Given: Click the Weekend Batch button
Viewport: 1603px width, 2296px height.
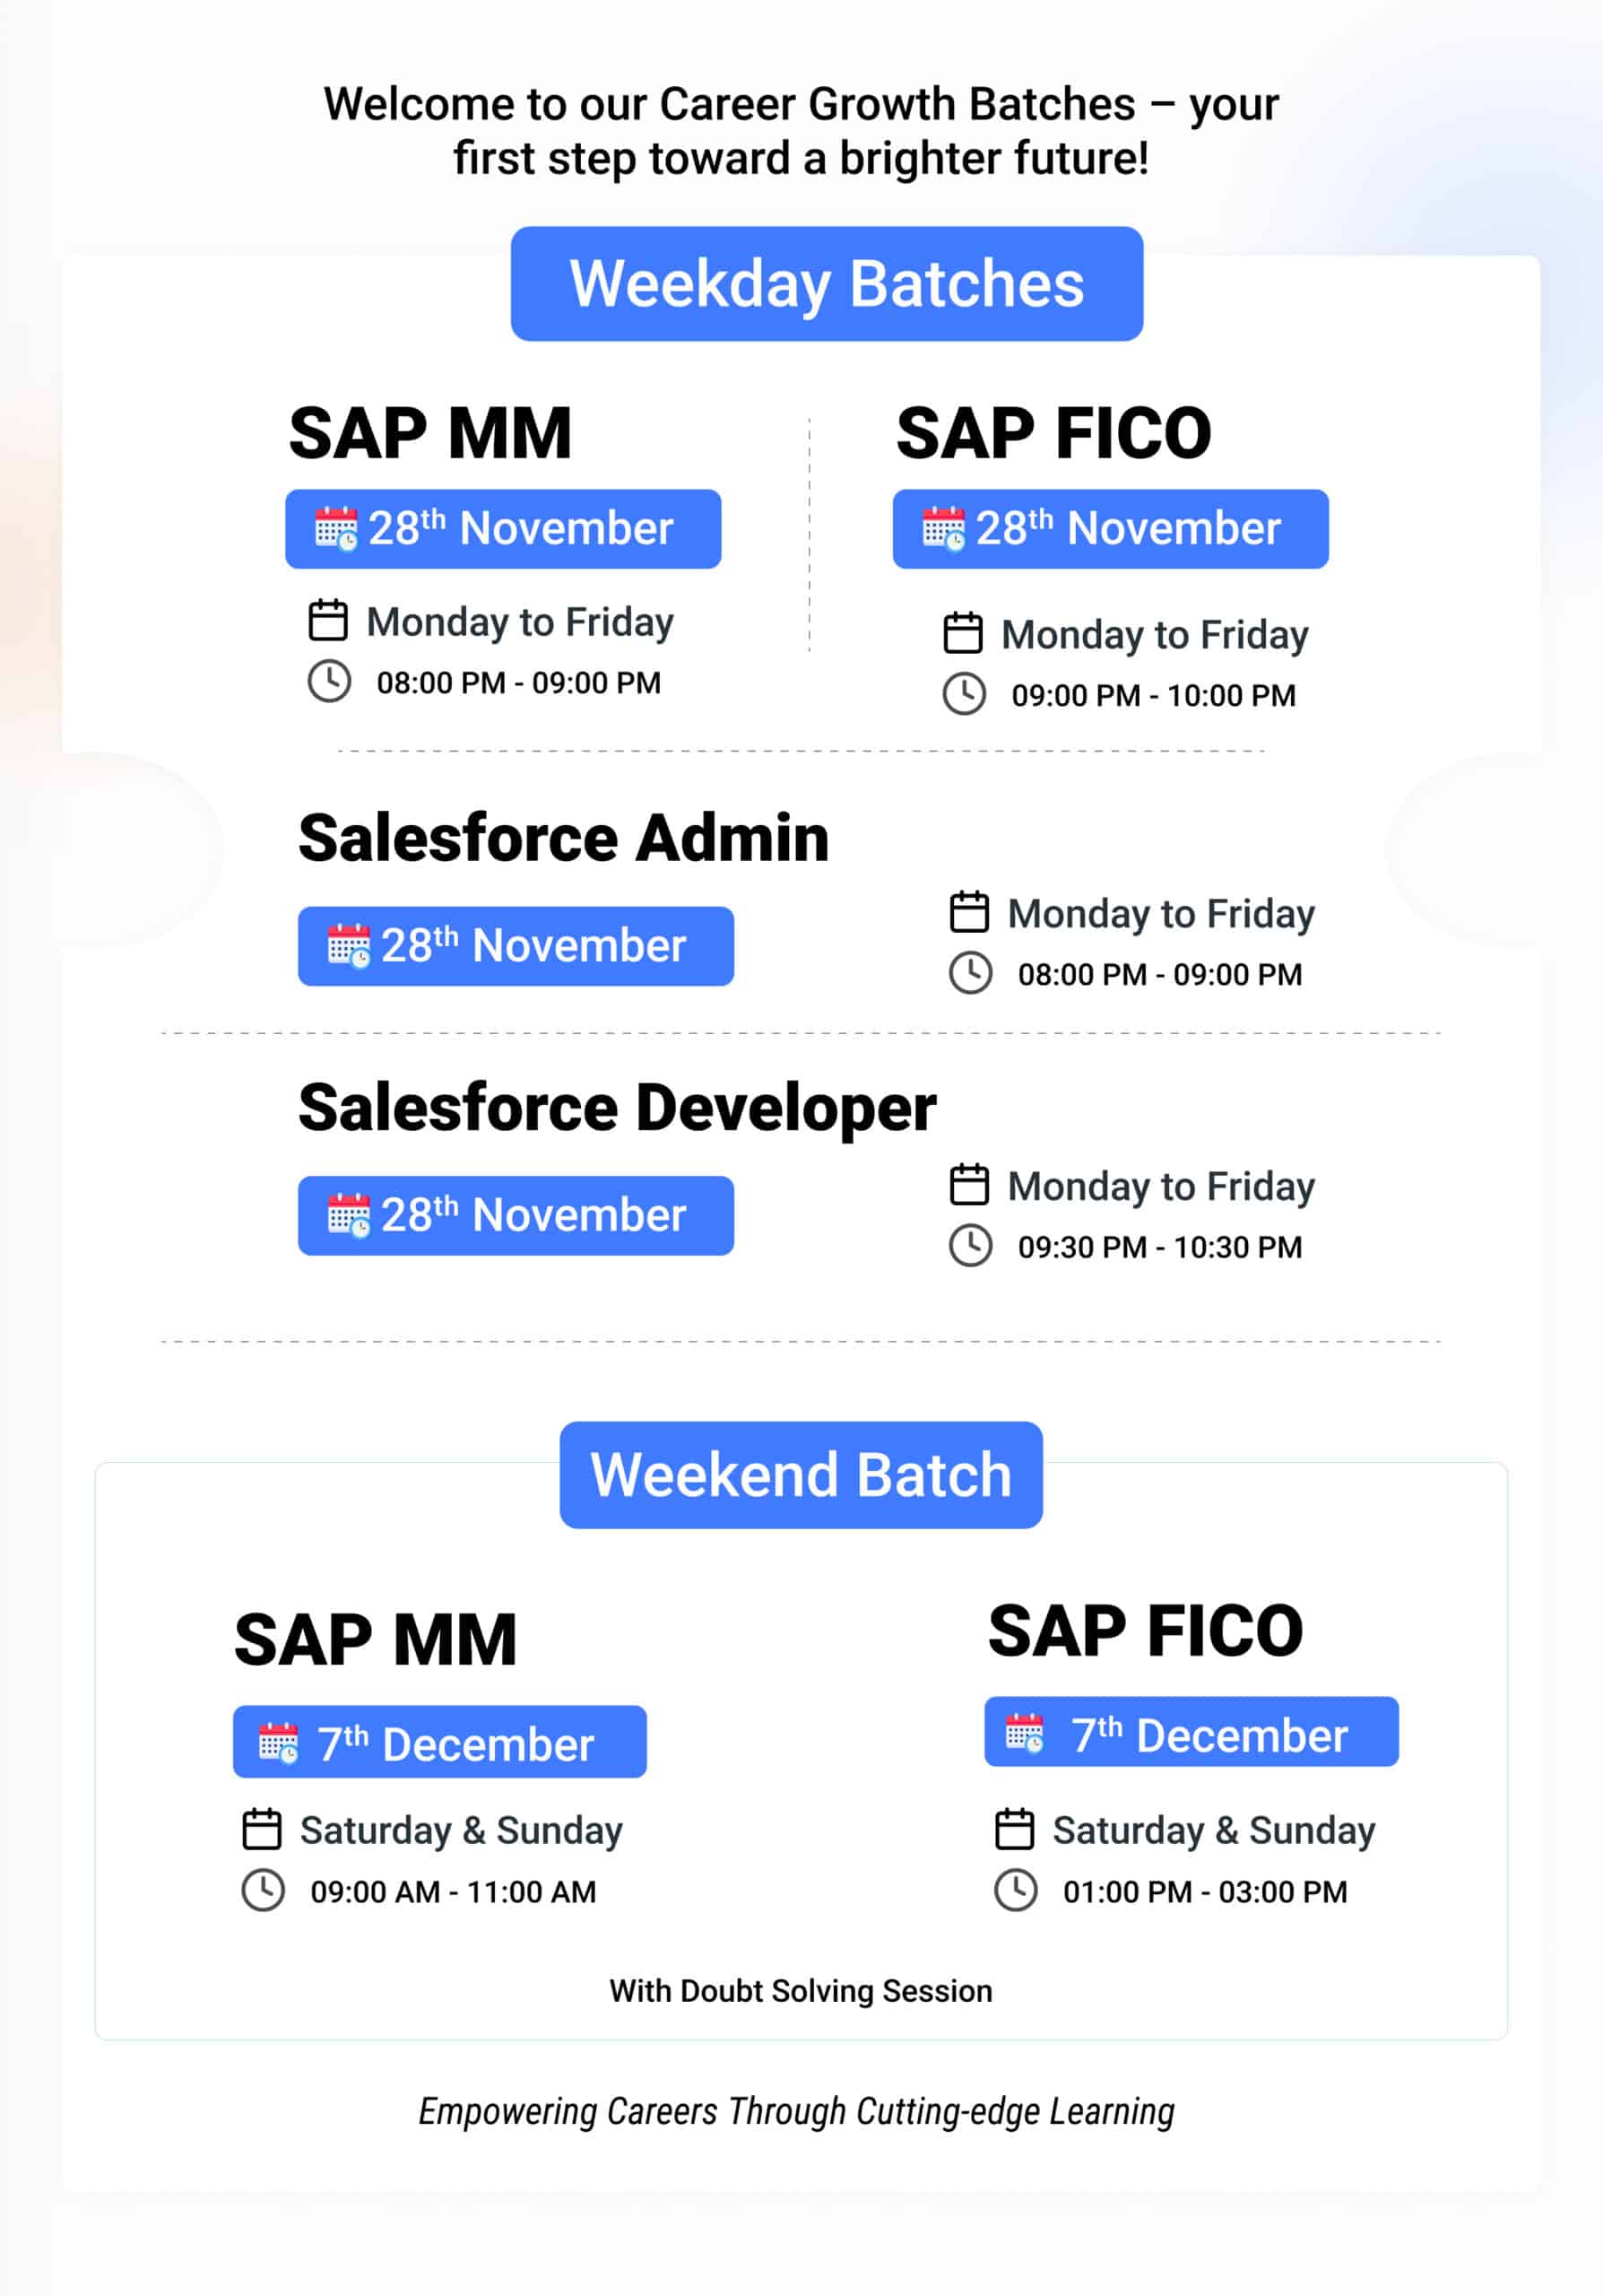Looking at the screenshot, I should pyautogui.click(x=801, y=1475).
